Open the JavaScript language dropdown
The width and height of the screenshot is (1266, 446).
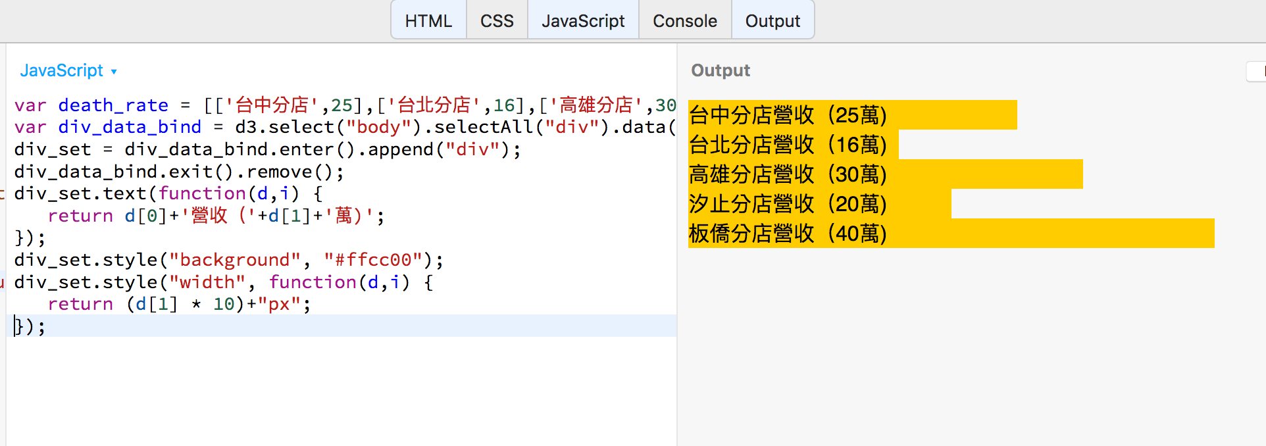pos(68,70)
